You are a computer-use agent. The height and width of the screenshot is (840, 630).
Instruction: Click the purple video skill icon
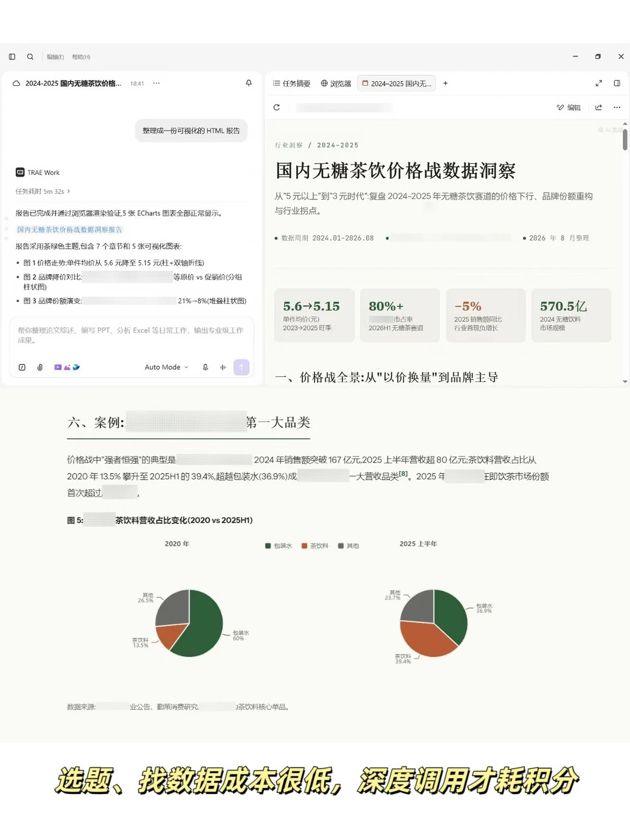[x=58, y=367]
